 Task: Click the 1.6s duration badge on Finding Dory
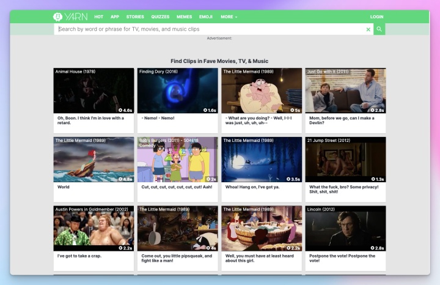point(210,110)
